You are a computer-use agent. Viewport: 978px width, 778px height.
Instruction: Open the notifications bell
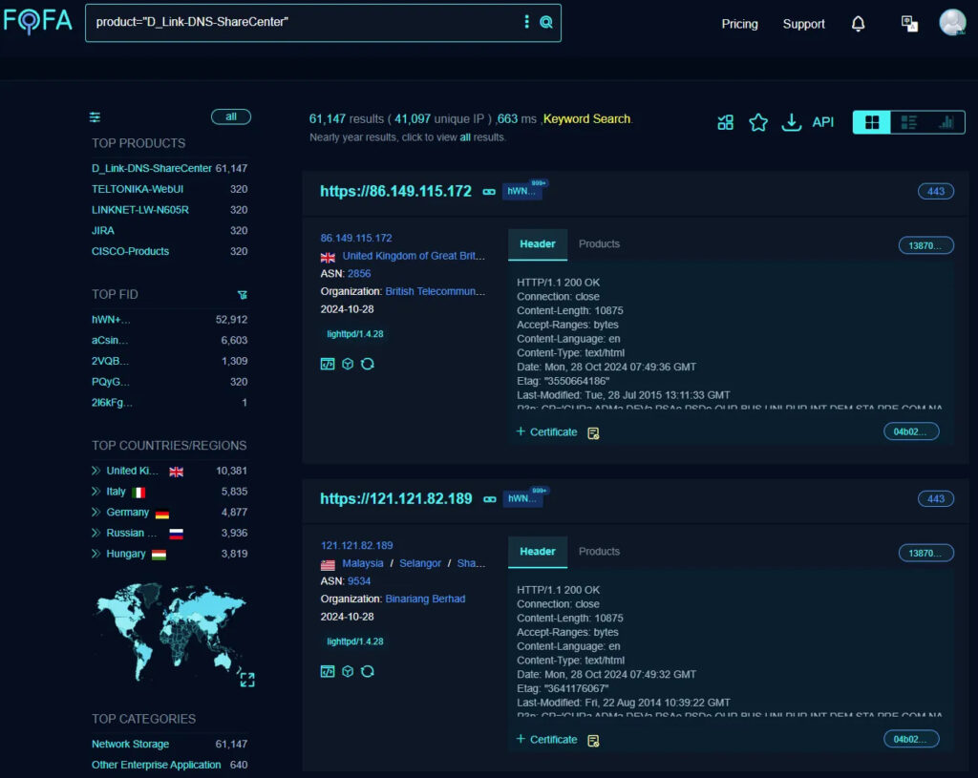[x=859, y=24]
